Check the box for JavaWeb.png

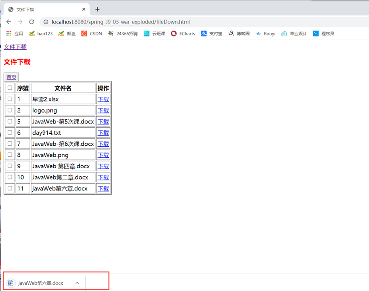(10, 155)
